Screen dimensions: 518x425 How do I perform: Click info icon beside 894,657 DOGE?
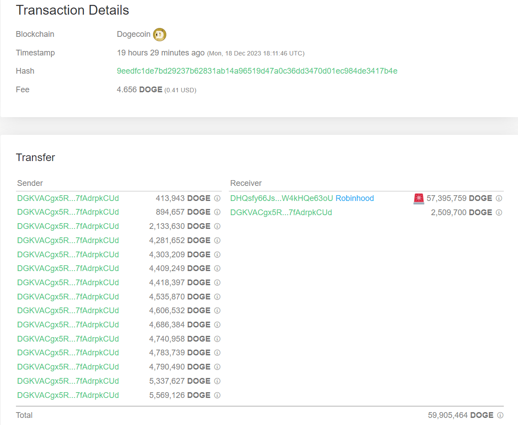click(x=217, y=212)
